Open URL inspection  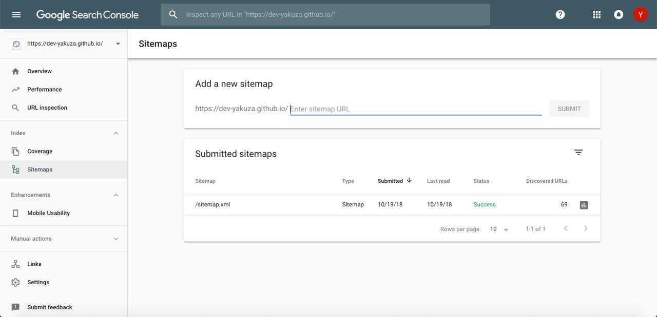point(47,108)
